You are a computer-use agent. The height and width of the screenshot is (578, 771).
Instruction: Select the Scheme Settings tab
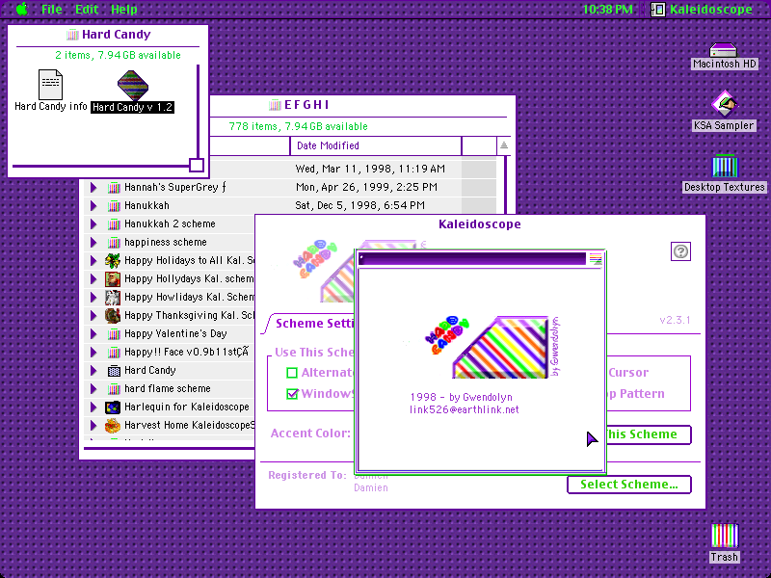[x=315, y=324]
